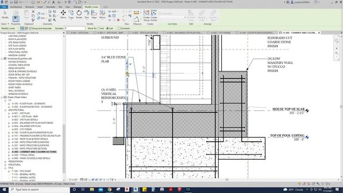Click the Revit application logo
The image size is (343, 193).
pyautogui.click(x=2, y=2)
